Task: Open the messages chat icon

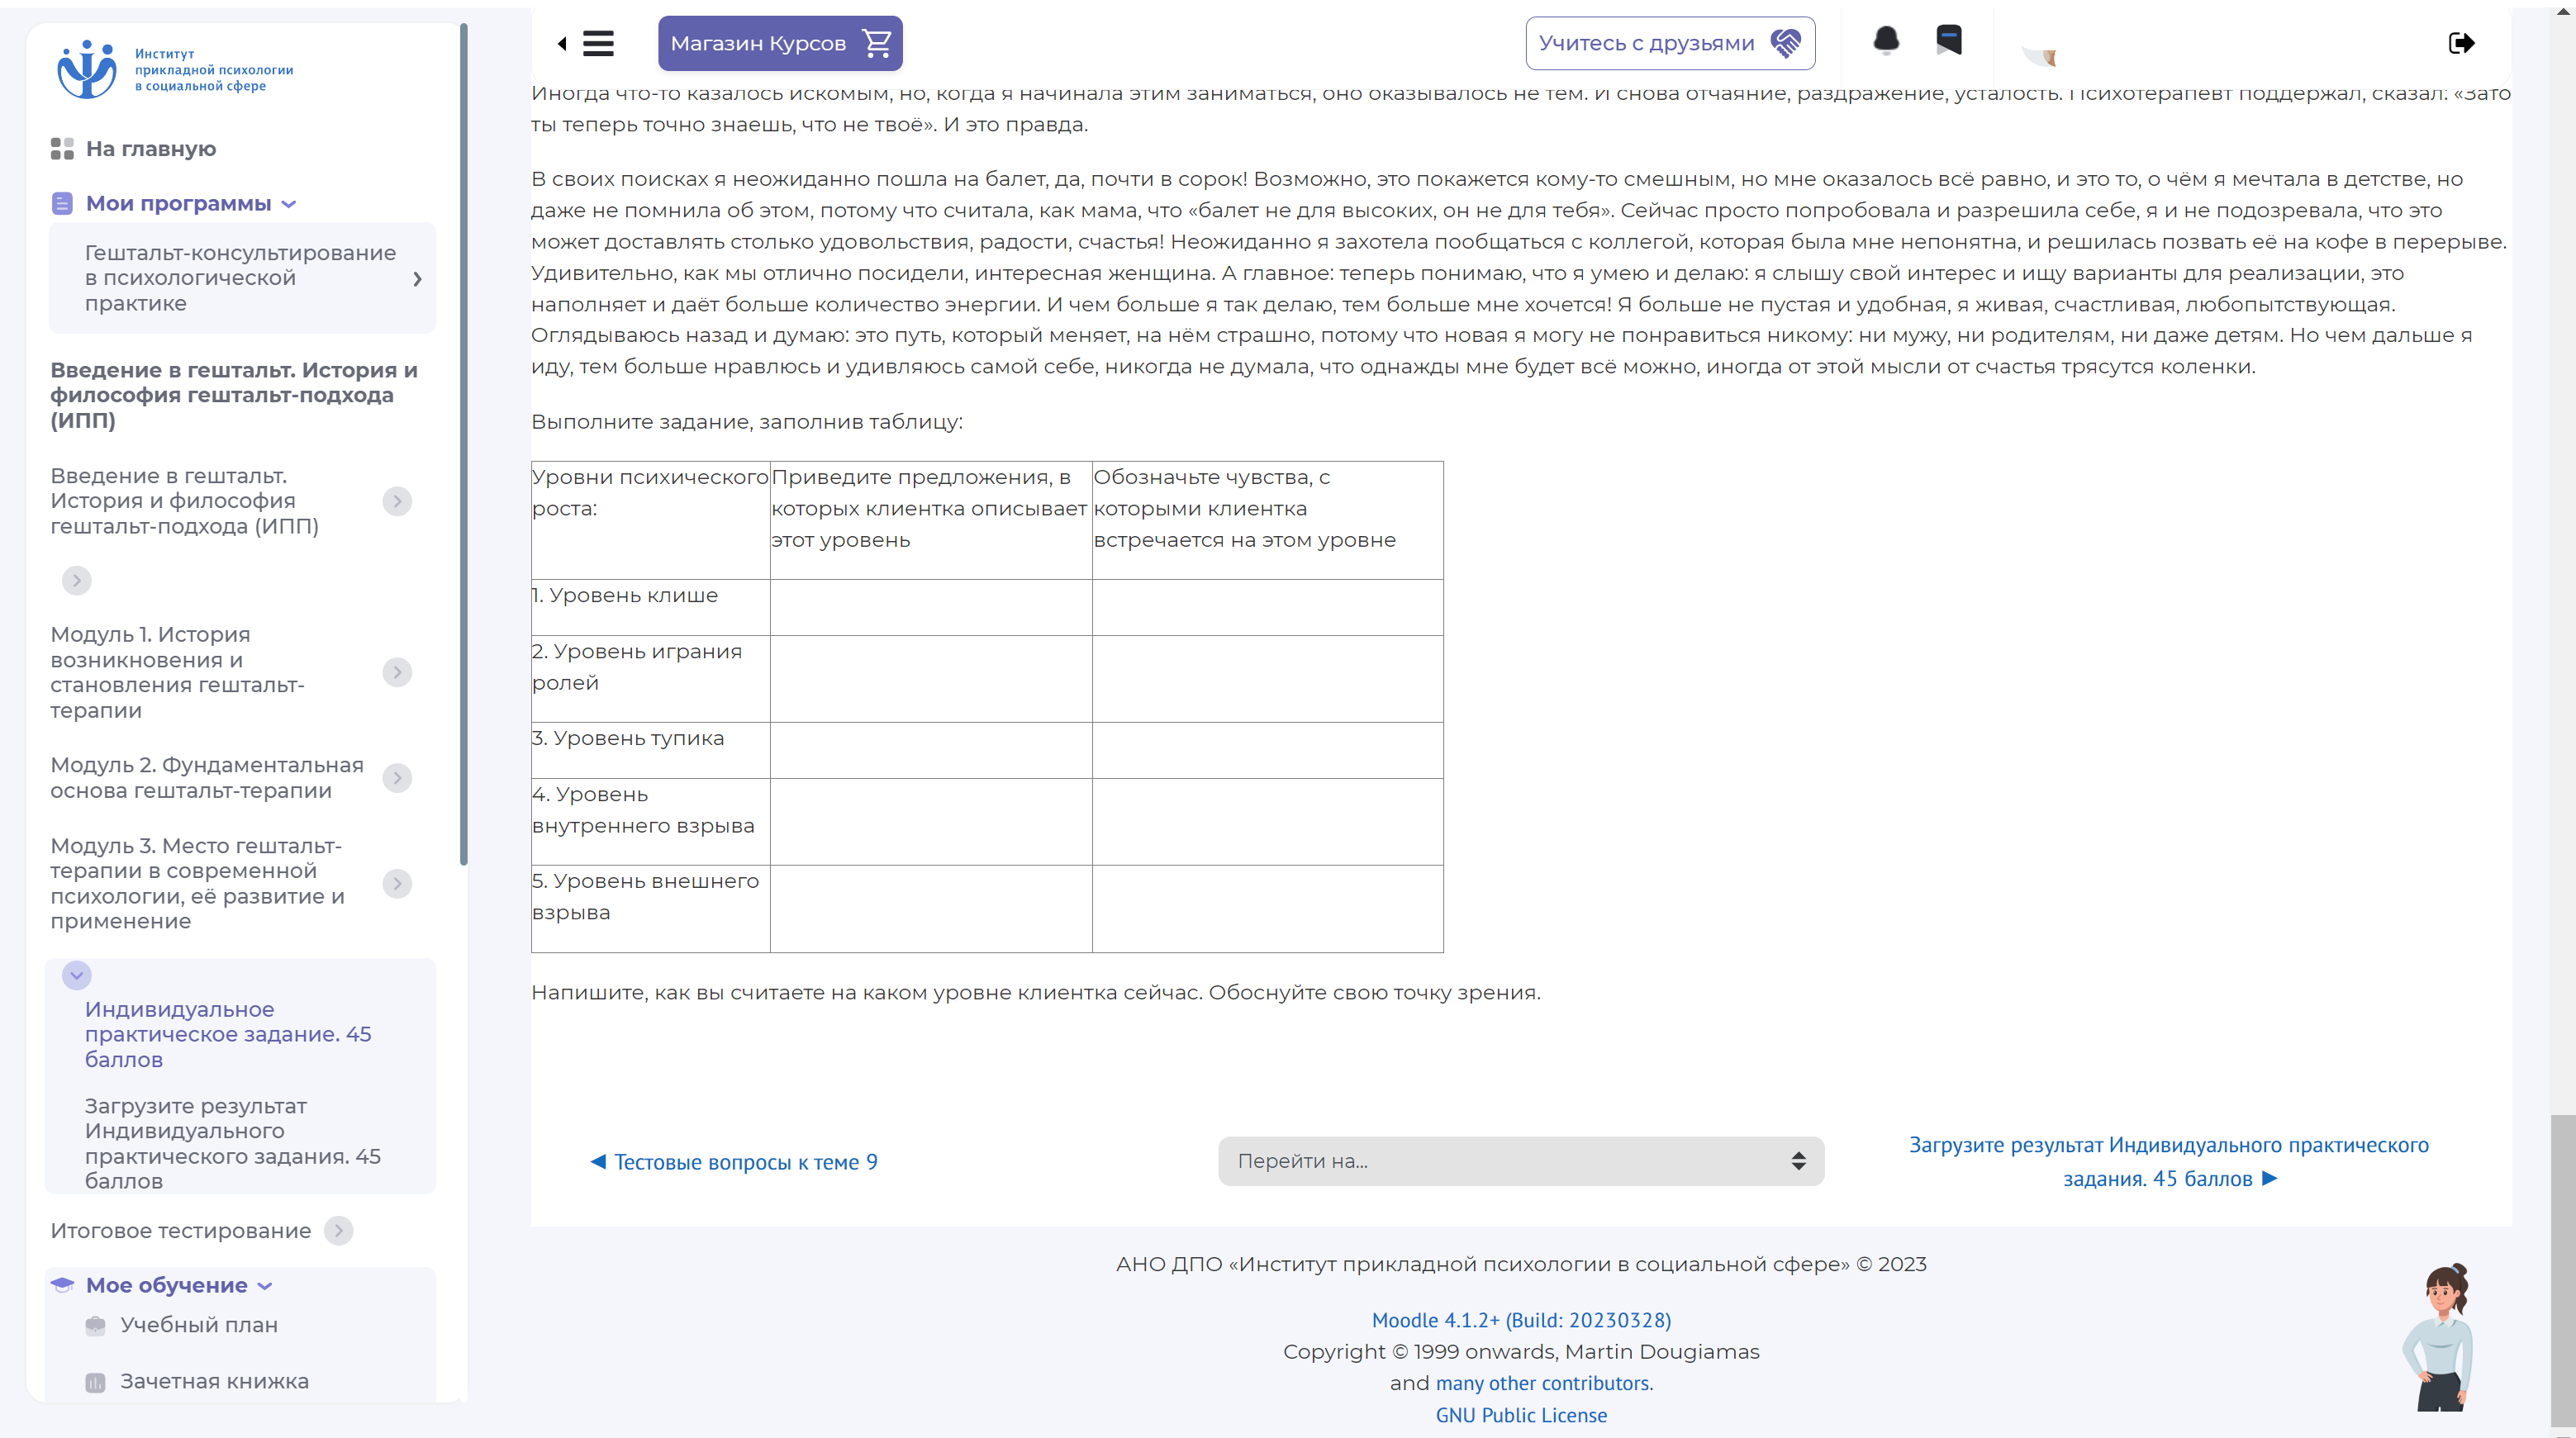Action: pos(1948,41)
